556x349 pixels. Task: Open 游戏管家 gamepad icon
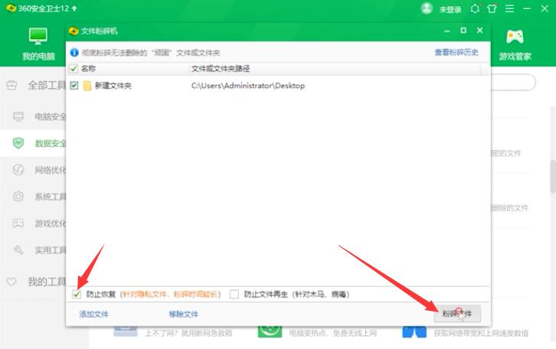tap(515, 37)
